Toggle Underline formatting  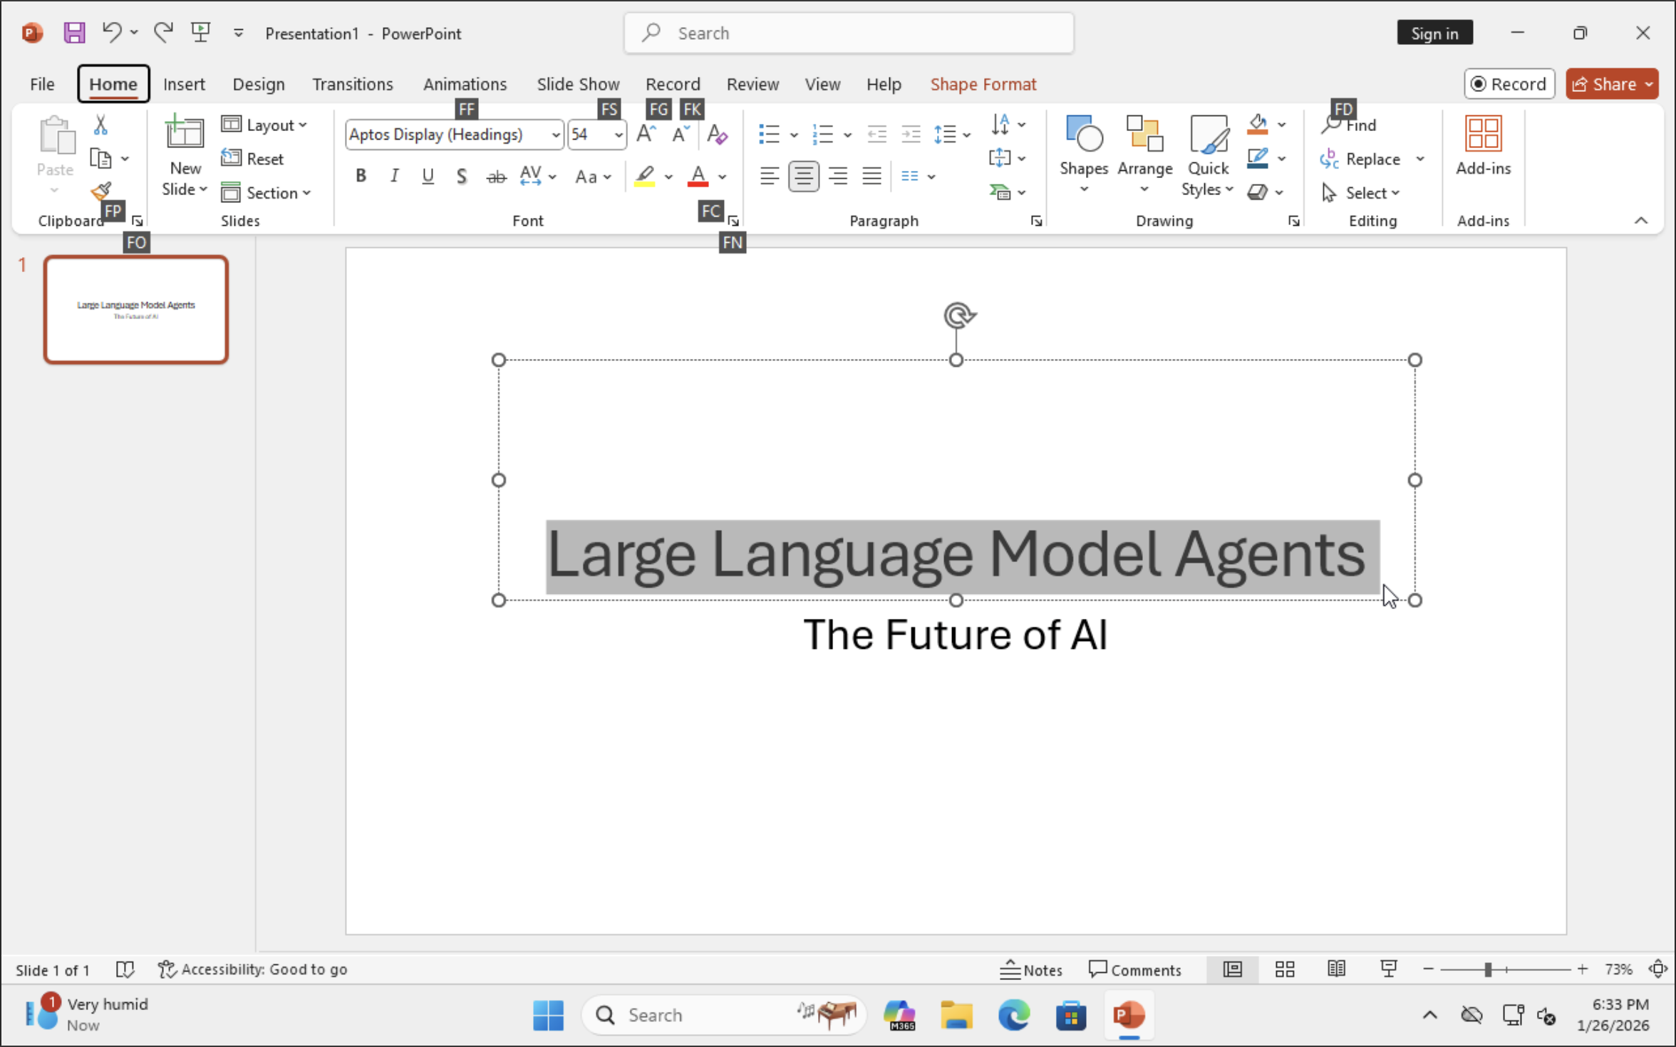[428, 176]
